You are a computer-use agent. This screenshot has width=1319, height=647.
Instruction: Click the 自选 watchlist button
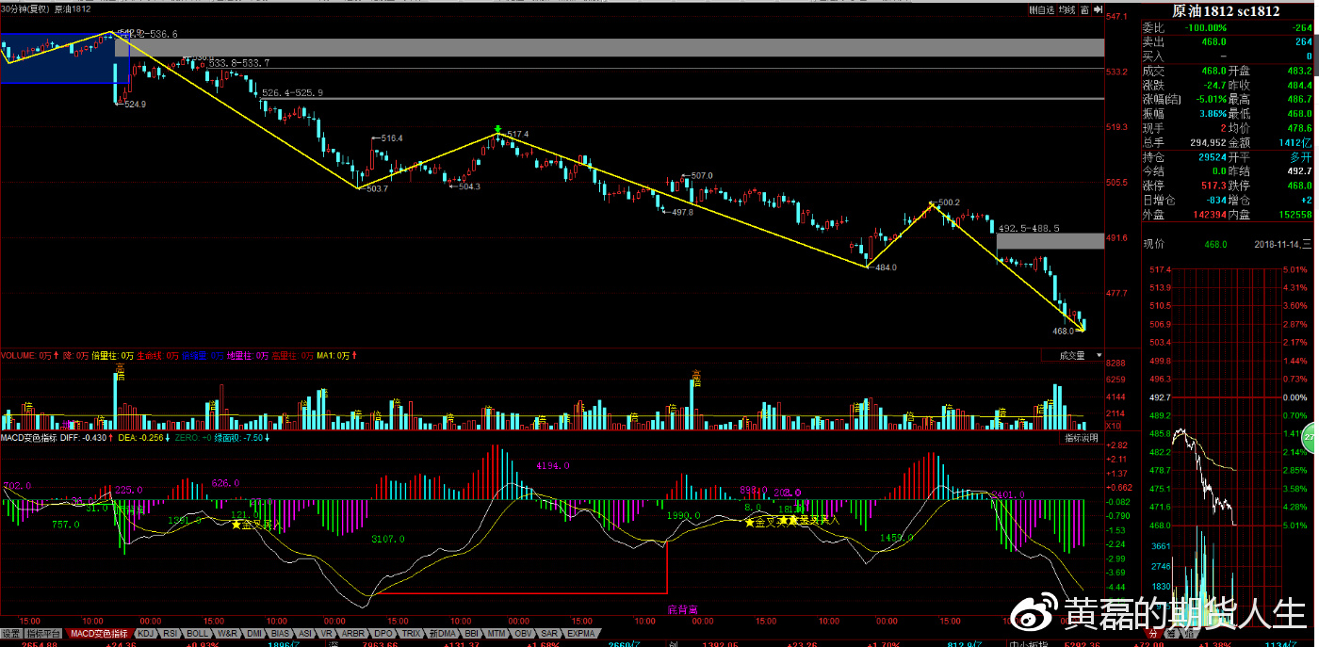tap(1042, 9)
